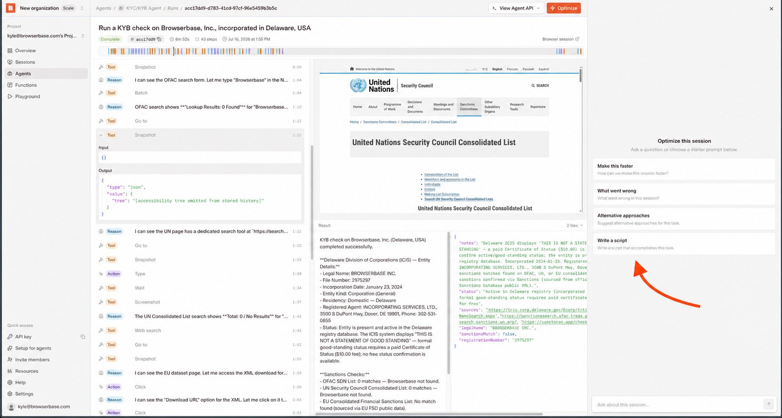Click the Complete status badge

[110, 39]
